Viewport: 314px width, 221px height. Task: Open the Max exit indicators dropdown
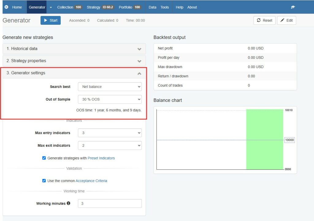[x=110, y=145]
